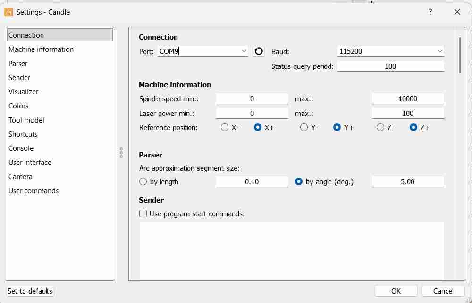
Task: Switch to the Colors settings section
Action: click(x=18, y=106)
